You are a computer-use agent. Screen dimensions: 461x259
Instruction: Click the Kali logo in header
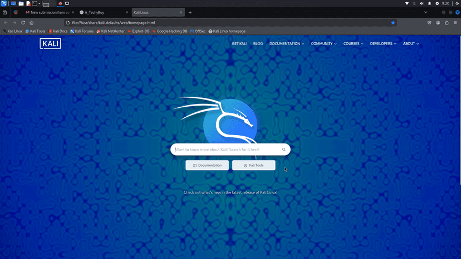tap(50, 43)
